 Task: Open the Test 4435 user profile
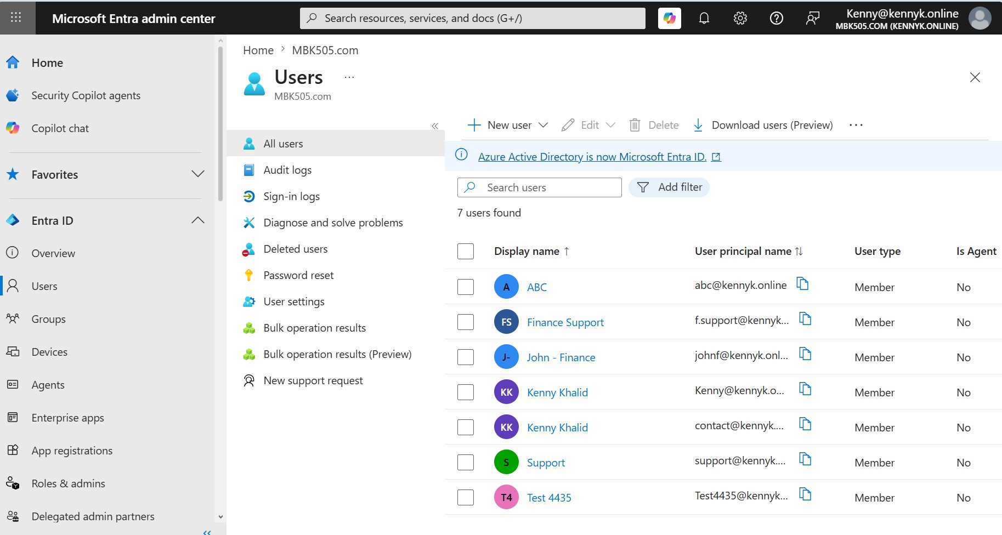point(549,498)
